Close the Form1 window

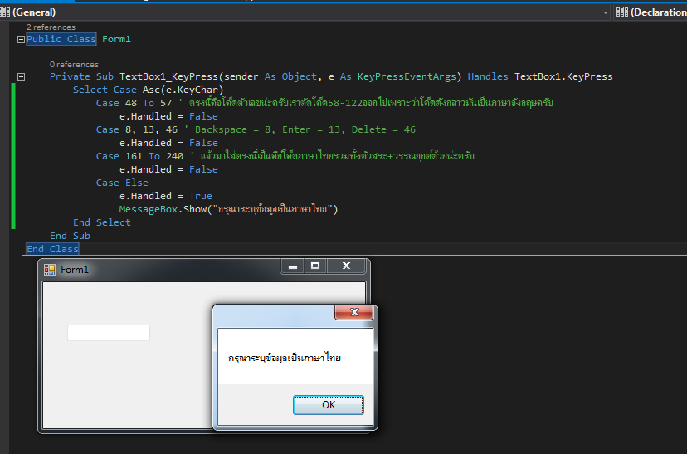coord(346,266)
